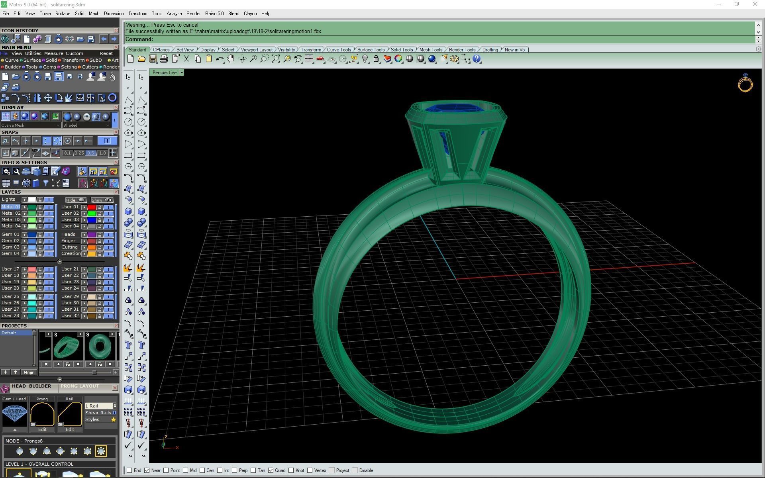
Task: Open the Shaded display mode dropdown
Action: [86, 125]
